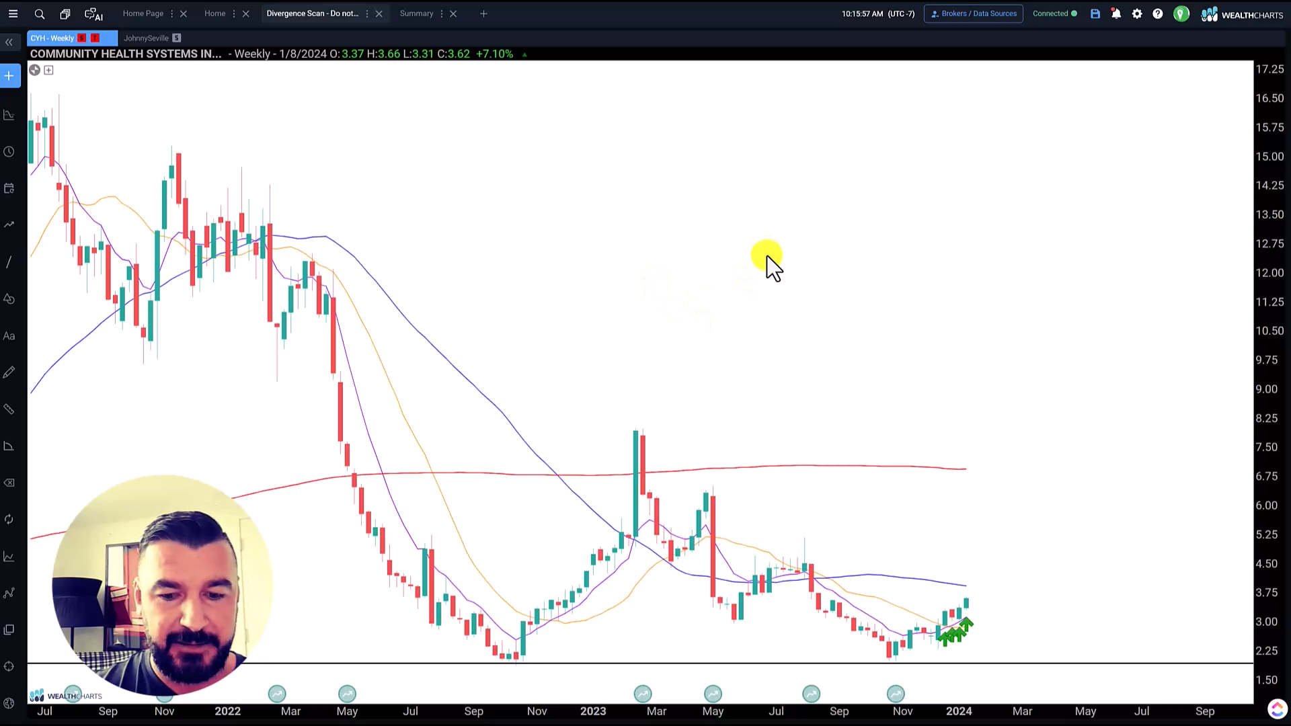Screen dimensions: 1291x726
Task: Select the JohnnySeville panel tab
Action: [146, 38]
